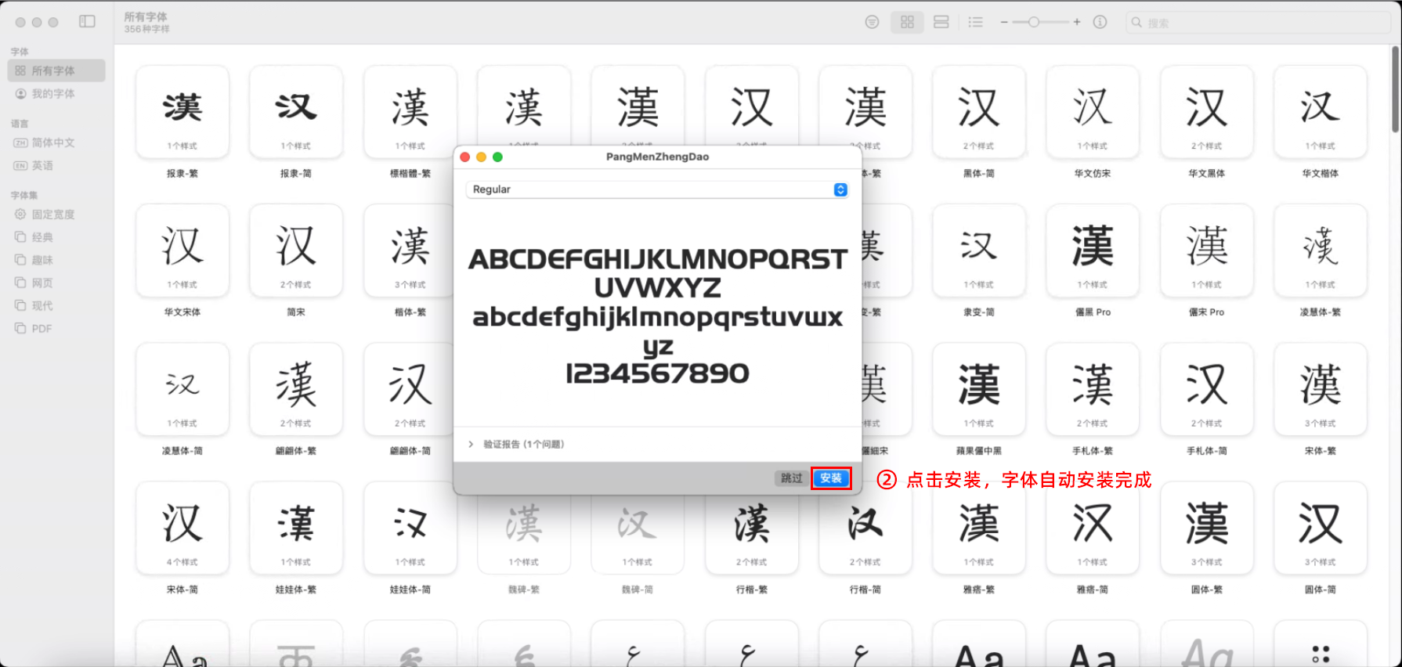Switch to sample preview view
The height and width of the screenshot is (667, 1402).
[941, 22]
